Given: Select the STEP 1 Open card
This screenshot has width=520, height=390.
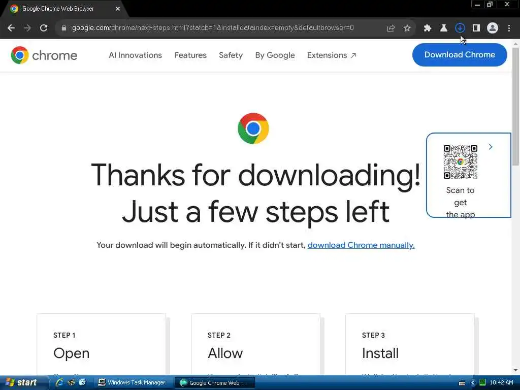Looking at the screenshot, I should tap(101, 344).
